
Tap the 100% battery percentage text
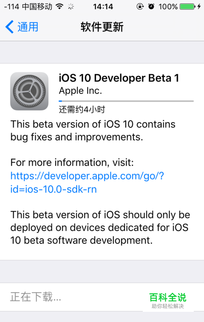coord(168,7)
